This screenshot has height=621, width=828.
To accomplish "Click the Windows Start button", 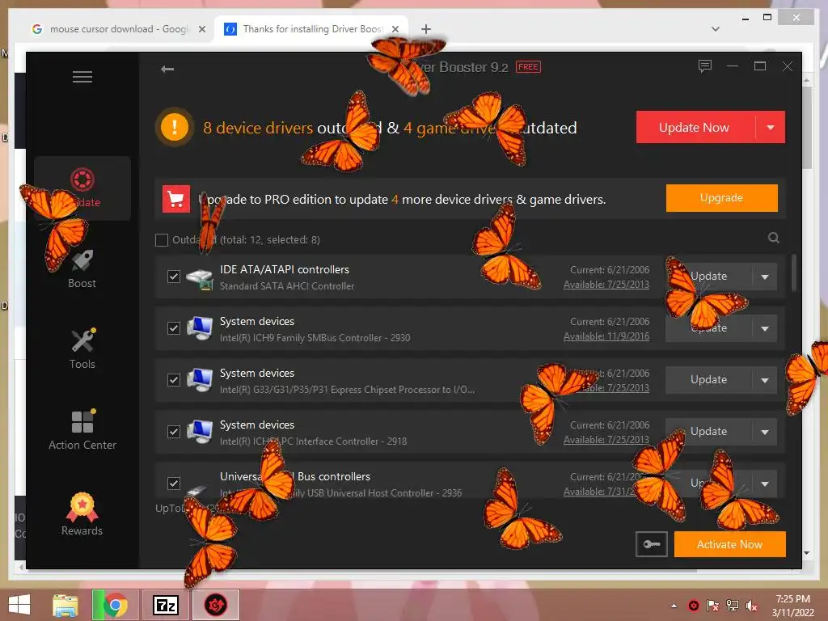I will 19,605.
